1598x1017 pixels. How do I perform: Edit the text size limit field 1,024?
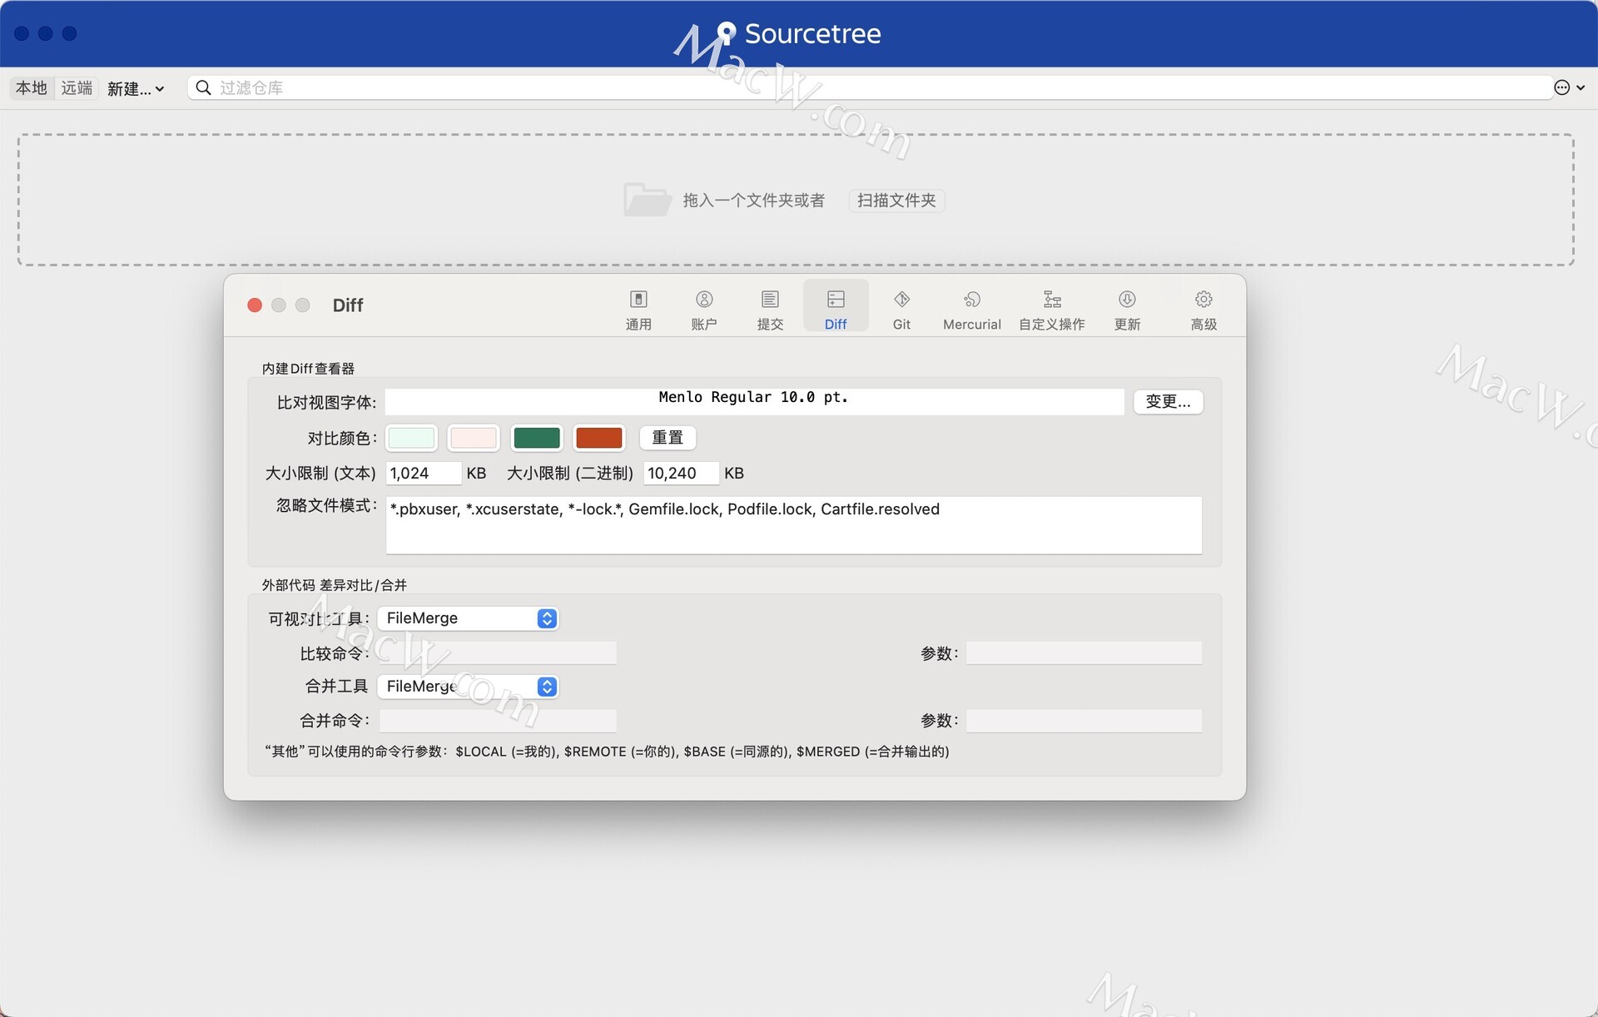[x=423, y=474]
